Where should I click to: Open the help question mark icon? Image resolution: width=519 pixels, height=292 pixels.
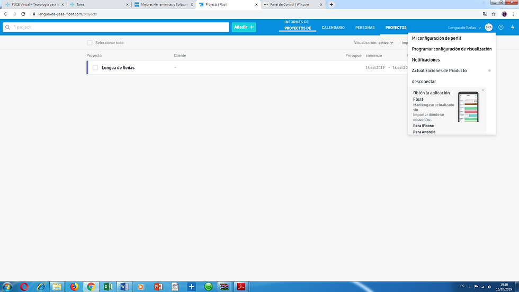[501, 28]
